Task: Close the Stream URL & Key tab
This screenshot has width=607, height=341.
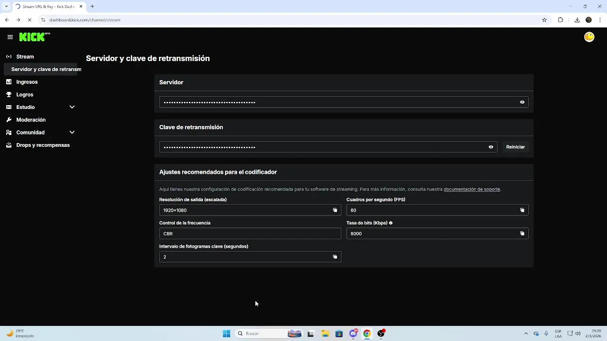Action: (81, 7)
